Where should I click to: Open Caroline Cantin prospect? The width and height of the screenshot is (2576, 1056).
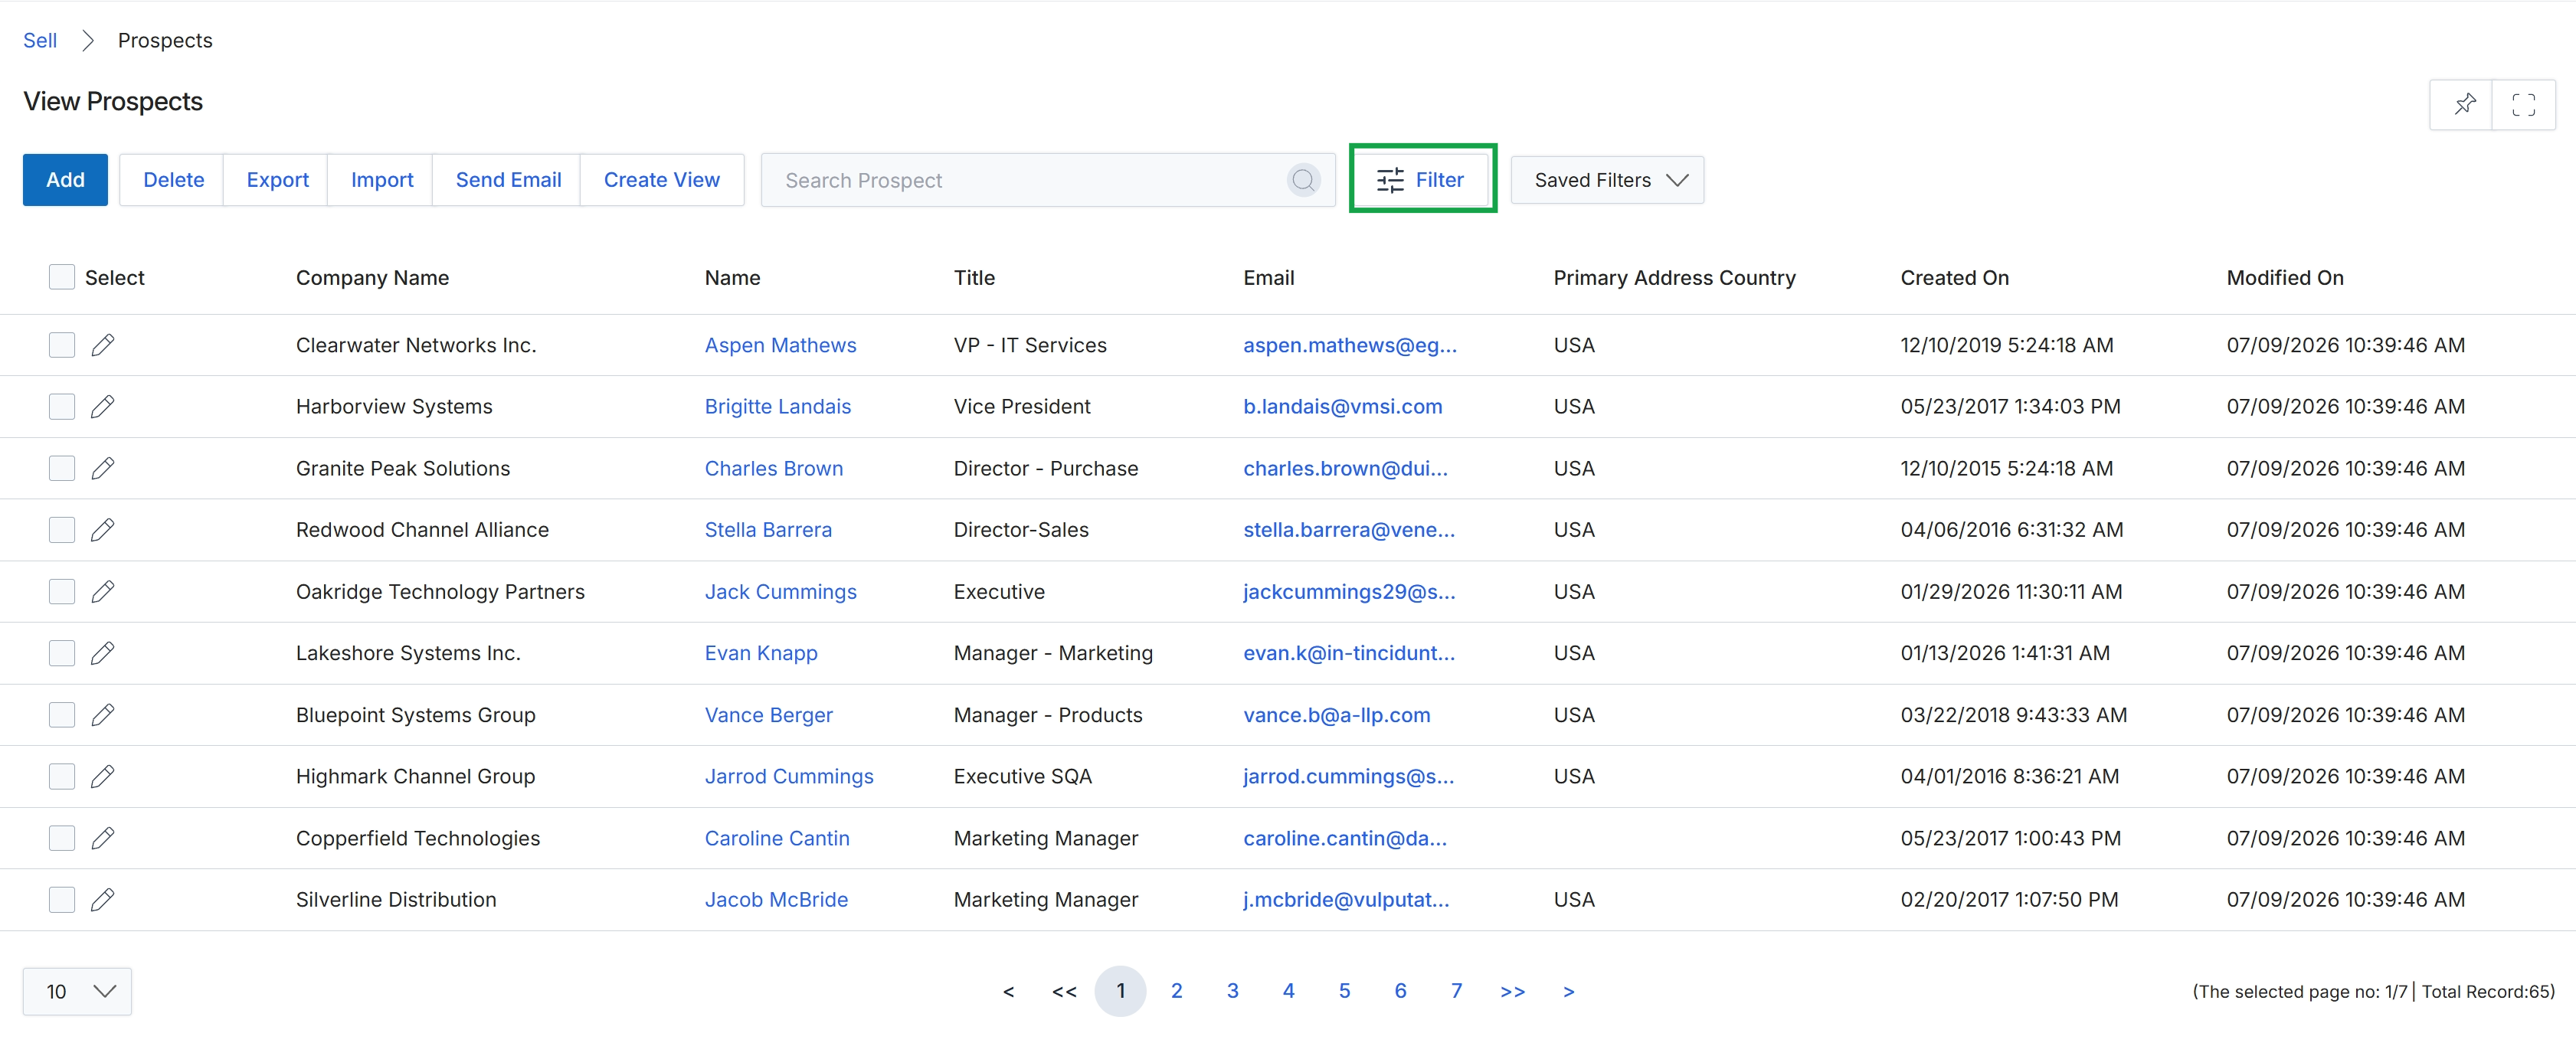776,838
